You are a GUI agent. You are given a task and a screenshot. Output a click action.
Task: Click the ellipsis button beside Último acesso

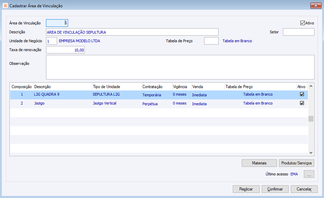click(x=309, y=174)
